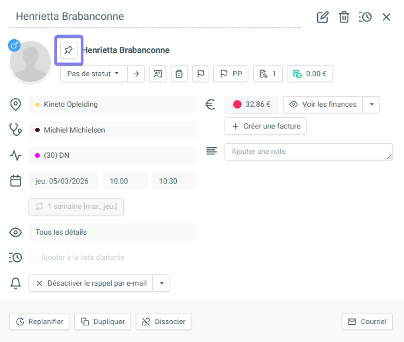
Task: Delete appointment using the trash icon
Action: point(344,17)
